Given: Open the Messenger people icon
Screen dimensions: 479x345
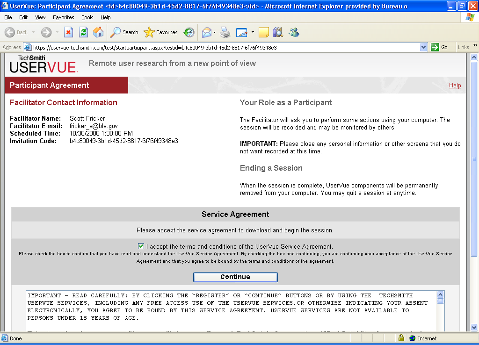Looking at the screenshot, I should coord(294,32).
